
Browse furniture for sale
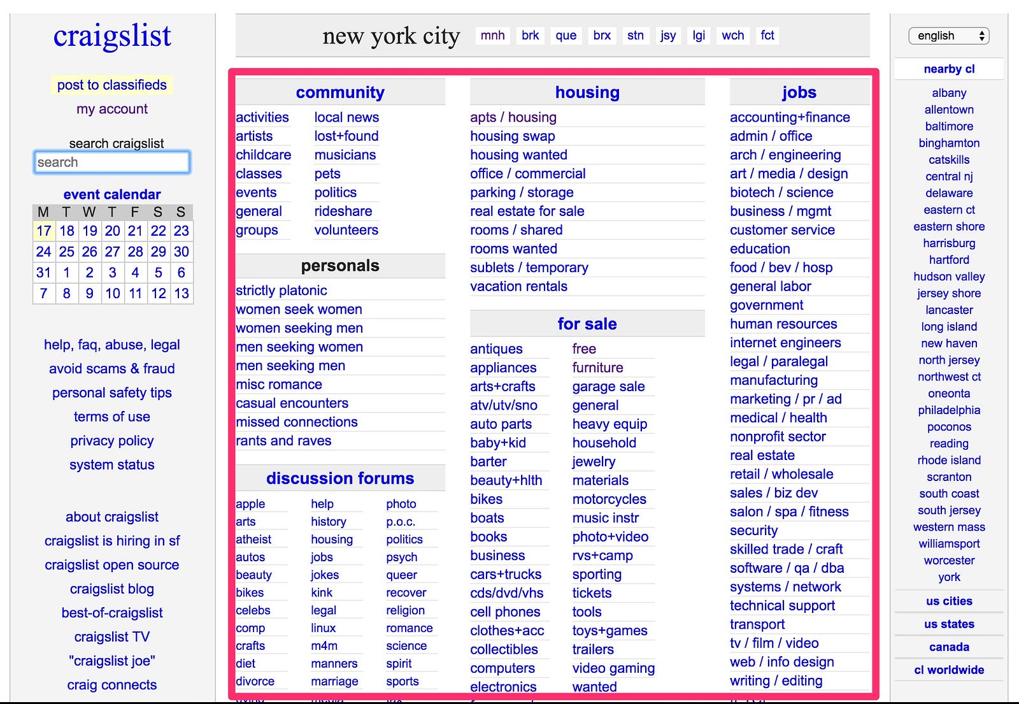click(x=598, y=368)
